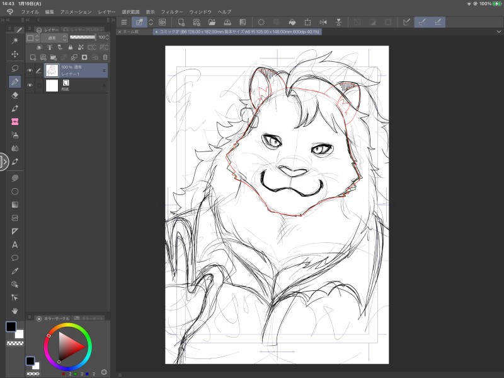Viewport: 504px width, 378px height.
Task: Switch to the コミック3 document tab
Action: 237,32
